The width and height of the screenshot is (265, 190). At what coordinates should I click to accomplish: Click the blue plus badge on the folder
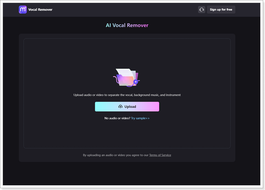pyautogui.click(x=136, y=82)
